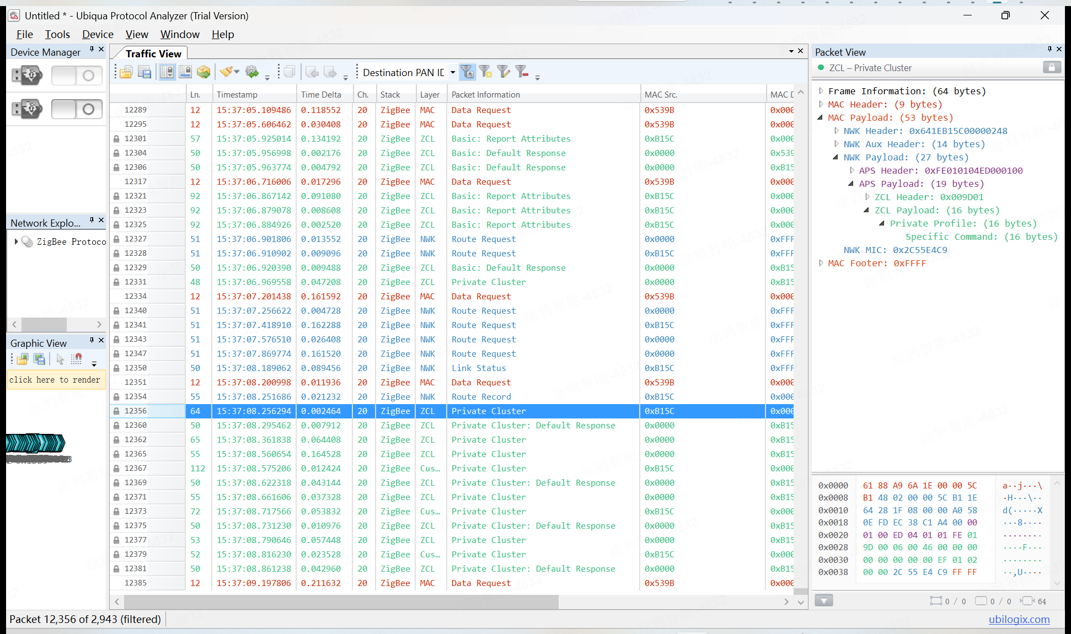Click the ZigBee Protocol network icon
This screenshot has height=634, width=1071.
[x=28, y=241]
